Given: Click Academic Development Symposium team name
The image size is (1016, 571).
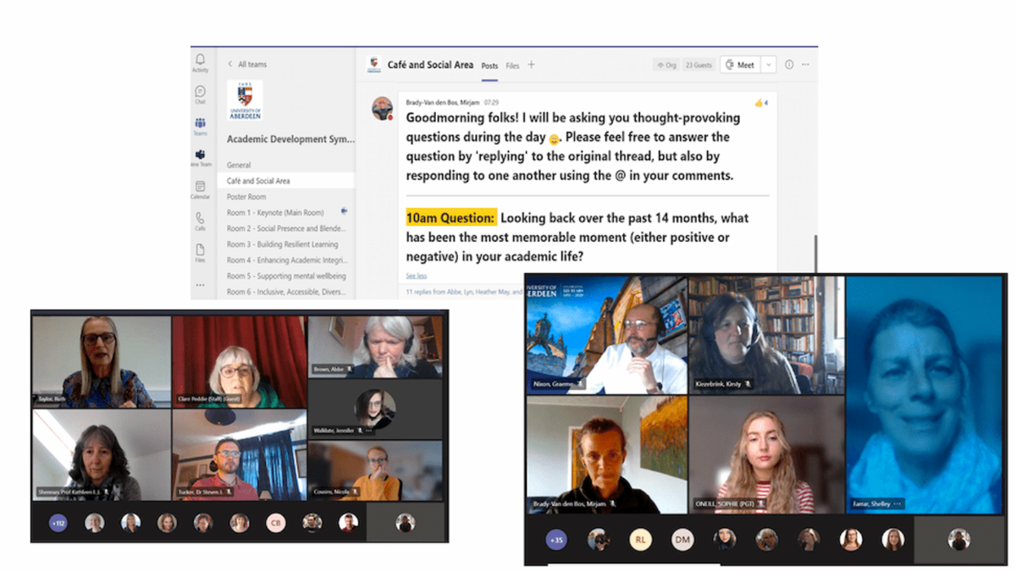Looking at the screenshot, I should [x=290, y=139].
